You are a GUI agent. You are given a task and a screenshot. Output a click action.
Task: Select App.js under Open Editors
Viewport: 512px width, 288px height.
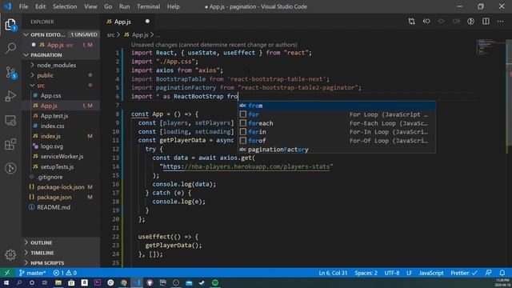pyautogui.click(x=61, y=45)
